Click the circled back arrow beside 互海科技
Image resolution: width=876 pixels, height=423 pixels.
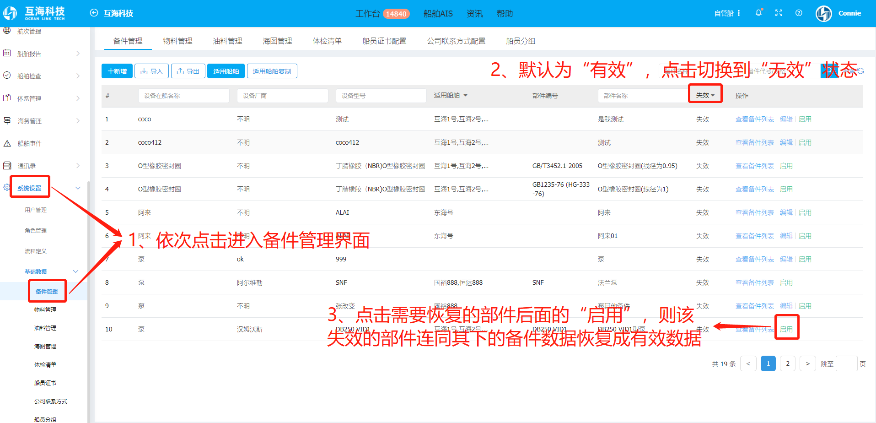94,13
